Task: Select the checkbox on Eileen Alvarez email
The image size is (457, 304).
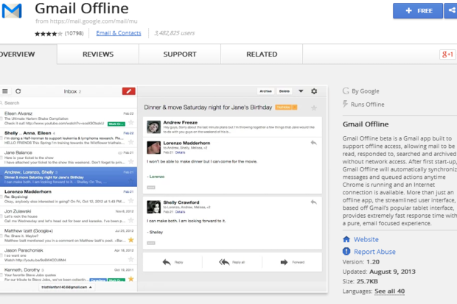Action: [1, 119]
